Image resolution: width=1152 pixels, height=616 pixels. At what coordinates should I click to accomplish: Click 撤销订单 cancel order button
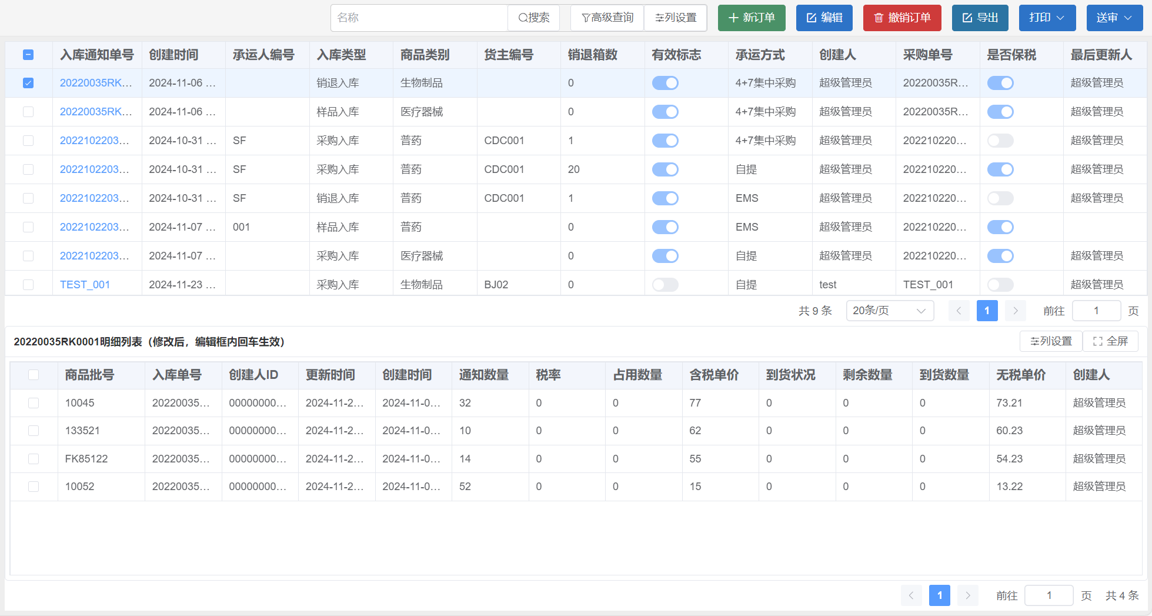[x=902, y=18]
